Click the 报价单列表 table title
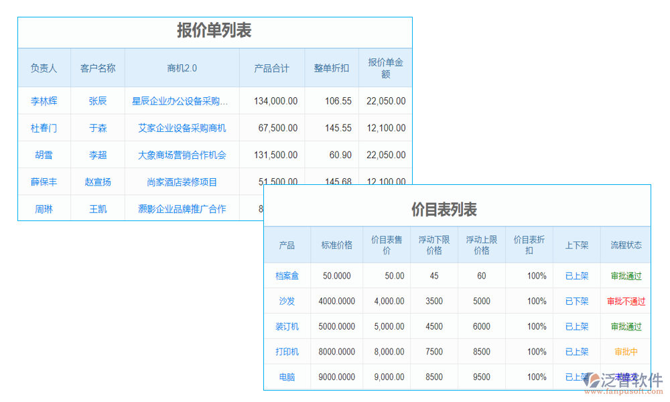Screen dimensions: 670x402 (216, 30)
